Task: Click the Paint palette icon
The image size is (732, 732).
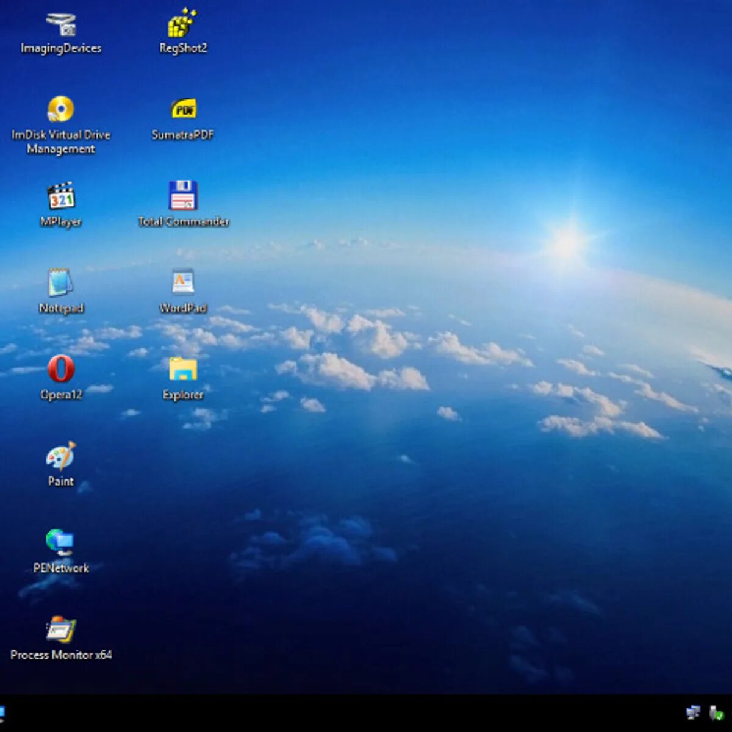Action: tap(60, 456)
